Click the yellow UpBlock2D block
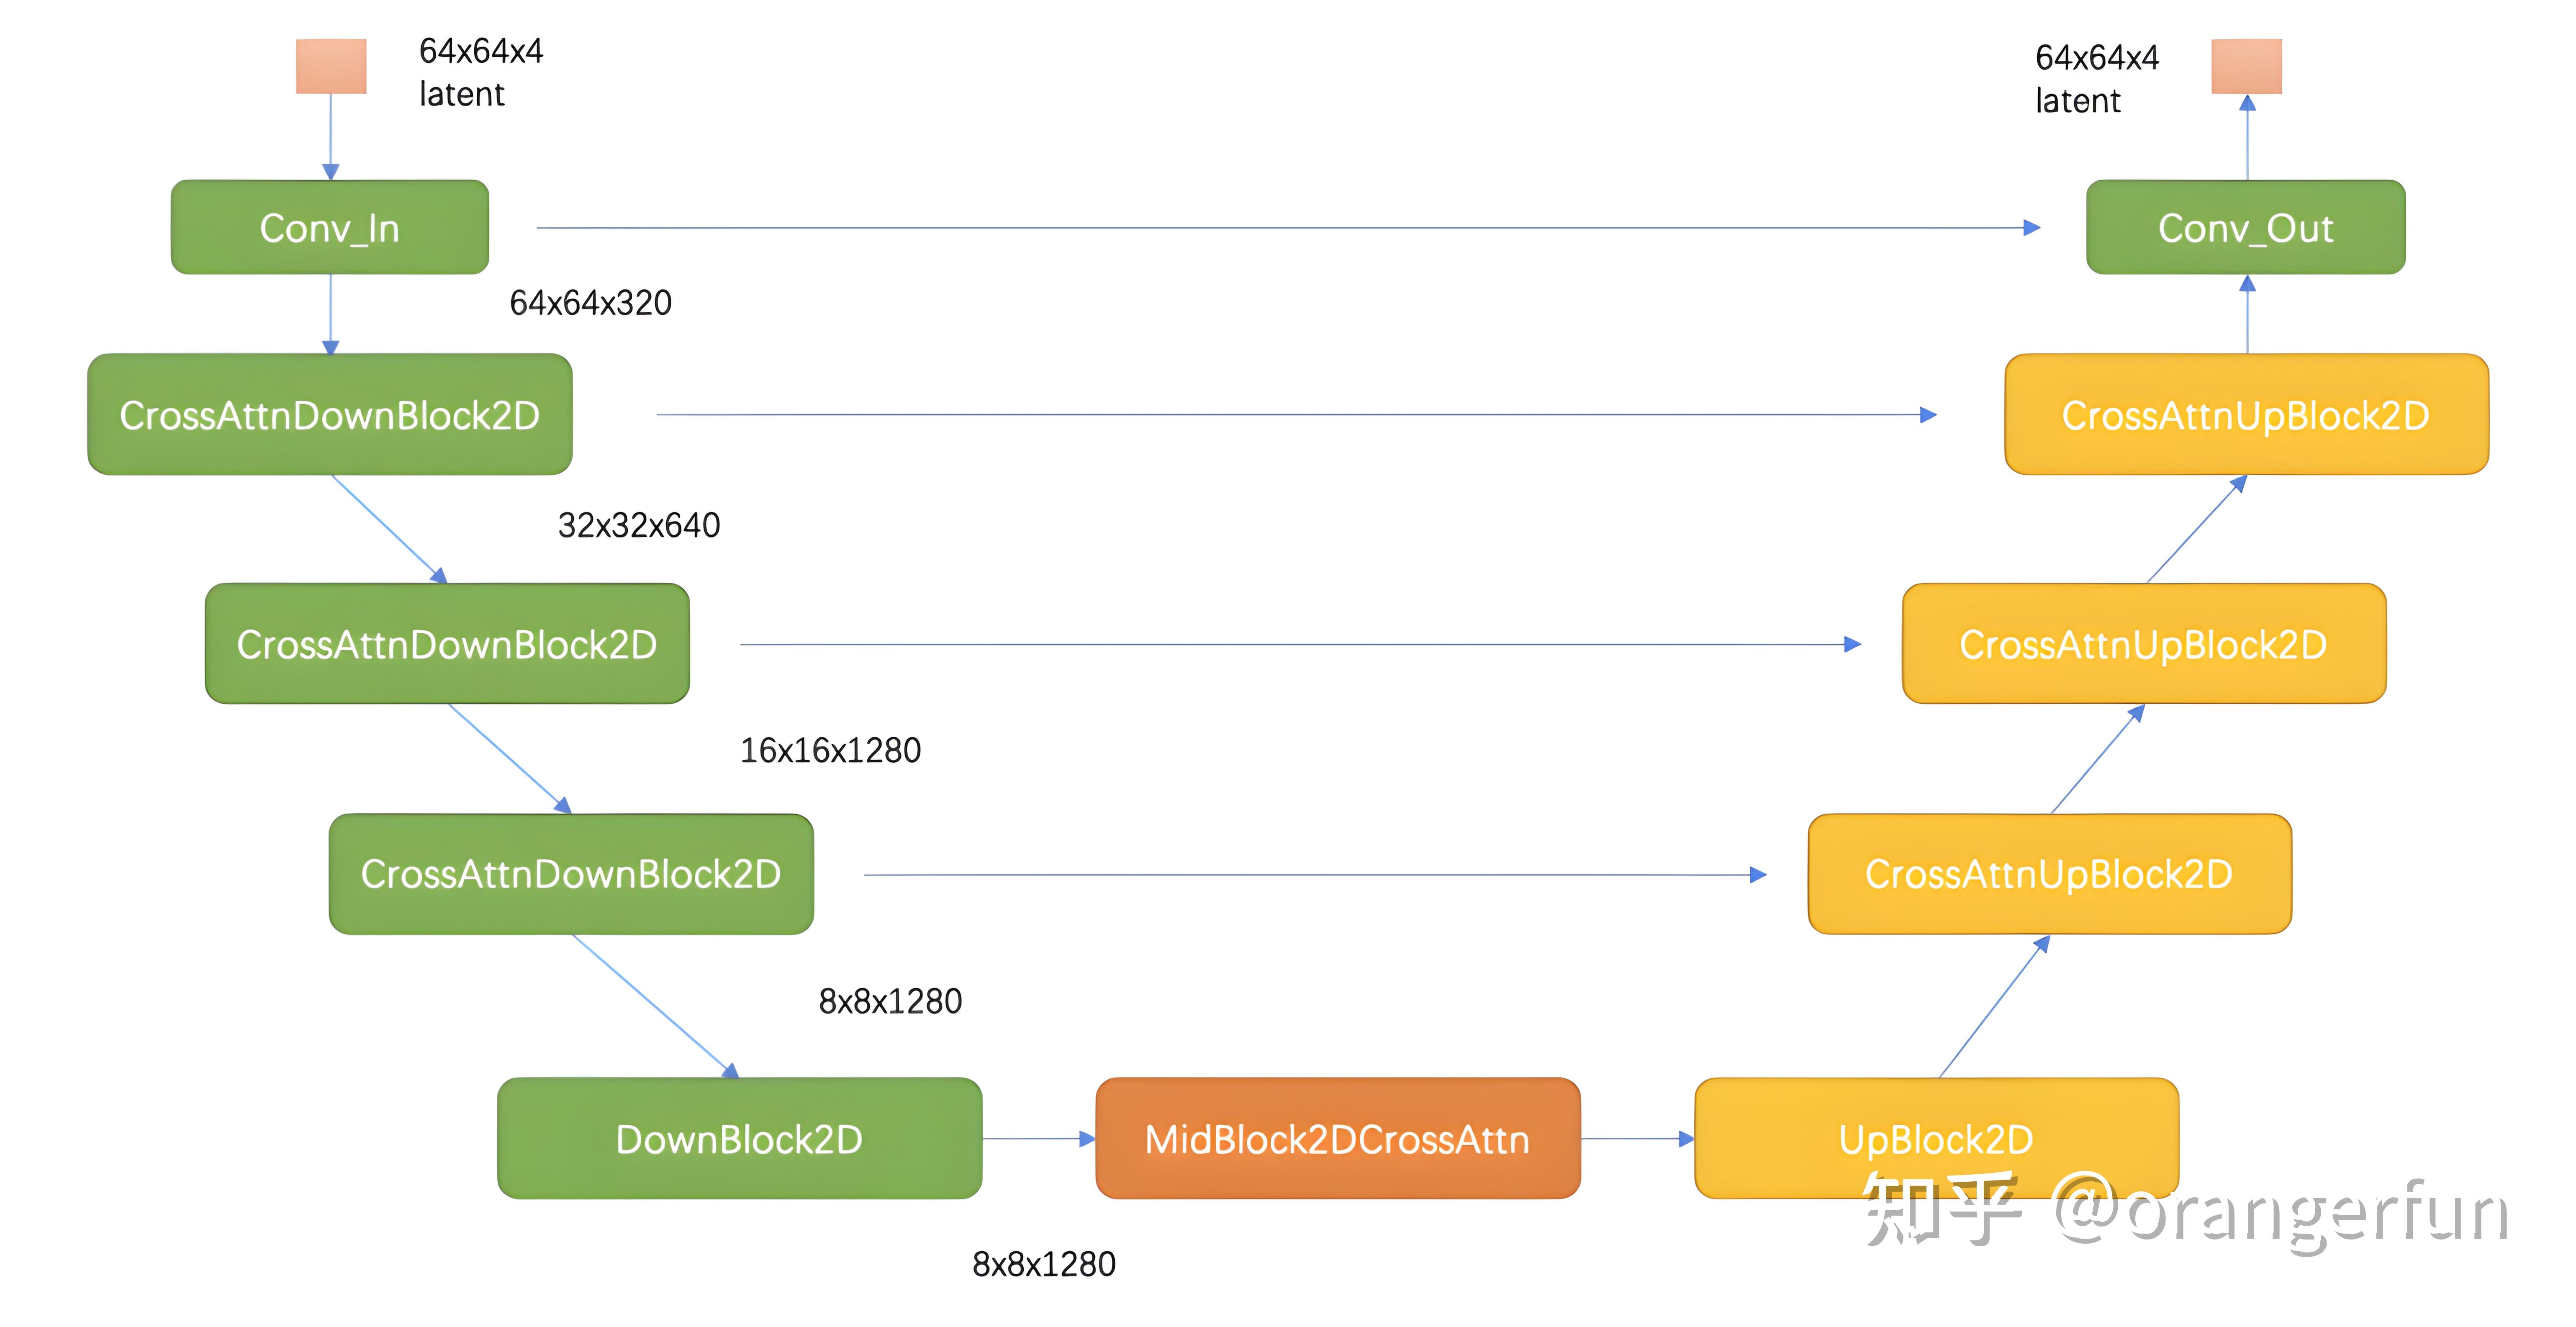2576x1327 pixels. (1937, 1138)
